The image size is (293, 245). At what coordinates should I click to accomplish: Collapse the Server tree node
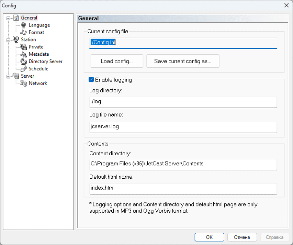(8, 76)
